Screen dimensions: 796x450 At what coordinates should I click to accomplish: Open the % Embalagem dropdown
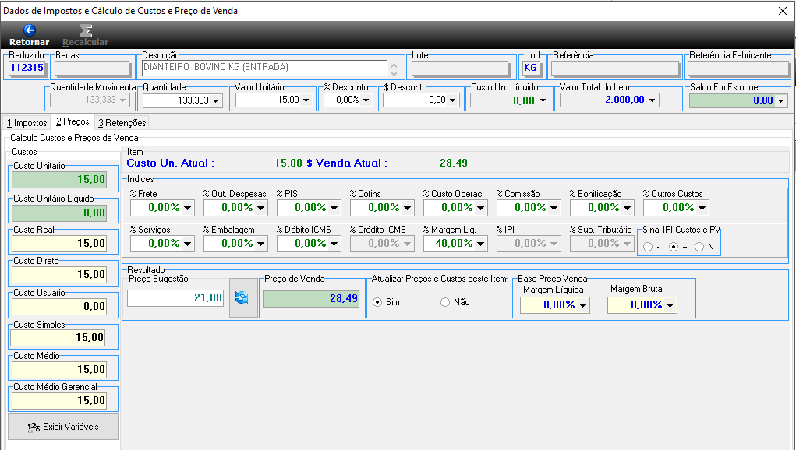(x=261, y=244)
